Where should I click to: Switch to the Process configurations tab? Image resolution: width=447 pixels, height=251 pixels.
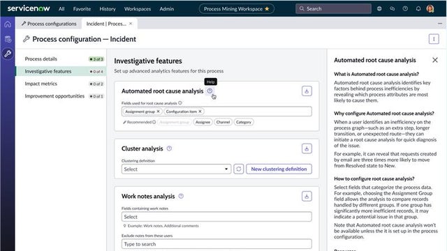(49, 24)
